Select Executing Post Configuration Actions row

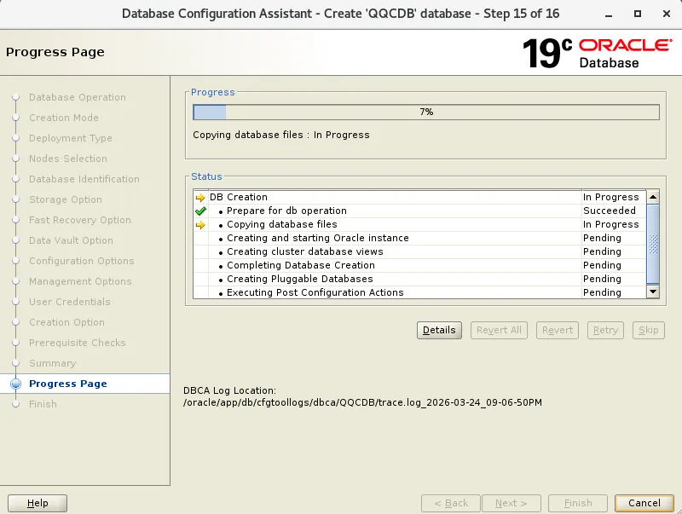point(419,292)
